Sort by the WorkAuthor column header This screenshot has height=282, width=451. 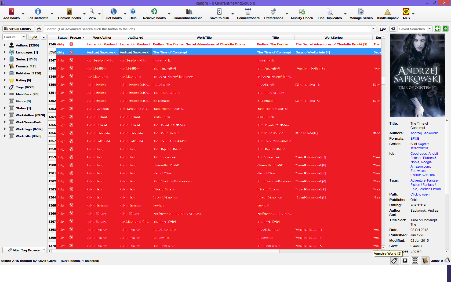102,38
